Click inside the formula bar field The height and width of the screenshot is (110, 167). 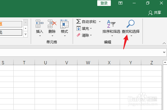(x=81, y=52)
